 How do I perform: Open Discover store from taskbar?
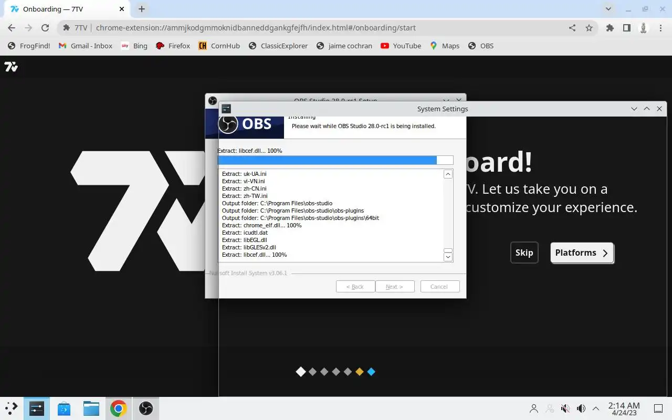click(x=64, y=408)
